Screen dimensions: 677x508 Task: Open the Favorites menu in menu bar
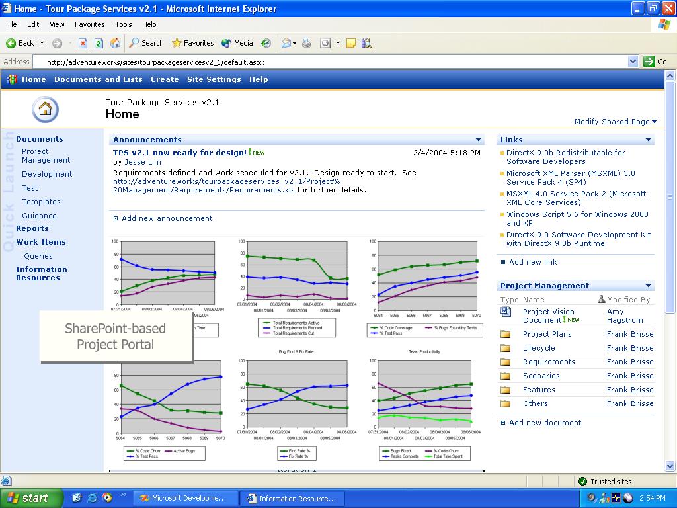tap(89, 24)
